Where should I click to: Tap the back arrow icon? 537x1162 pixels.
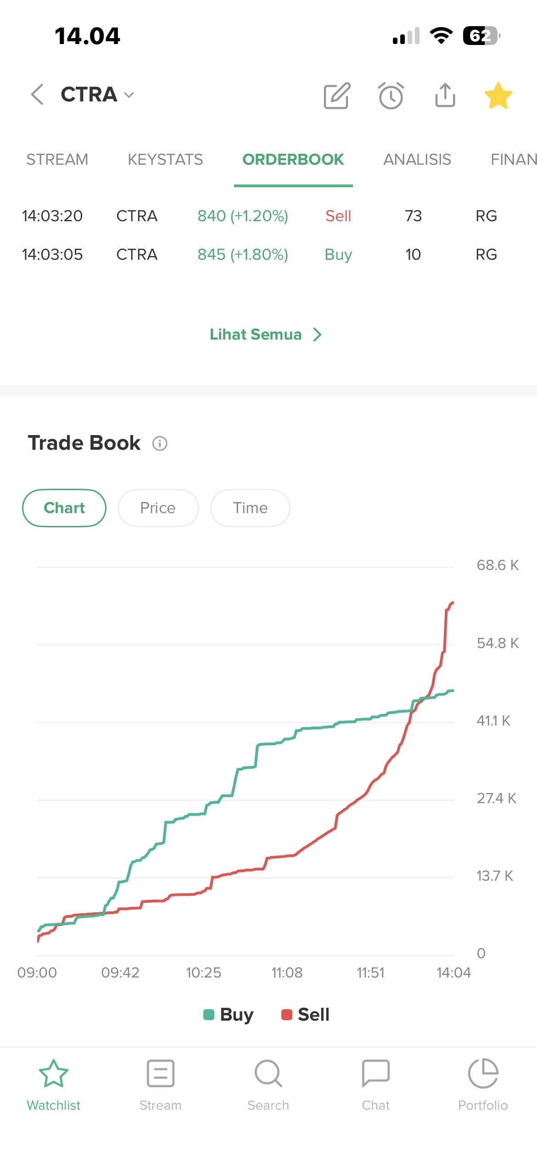[37, 95]
